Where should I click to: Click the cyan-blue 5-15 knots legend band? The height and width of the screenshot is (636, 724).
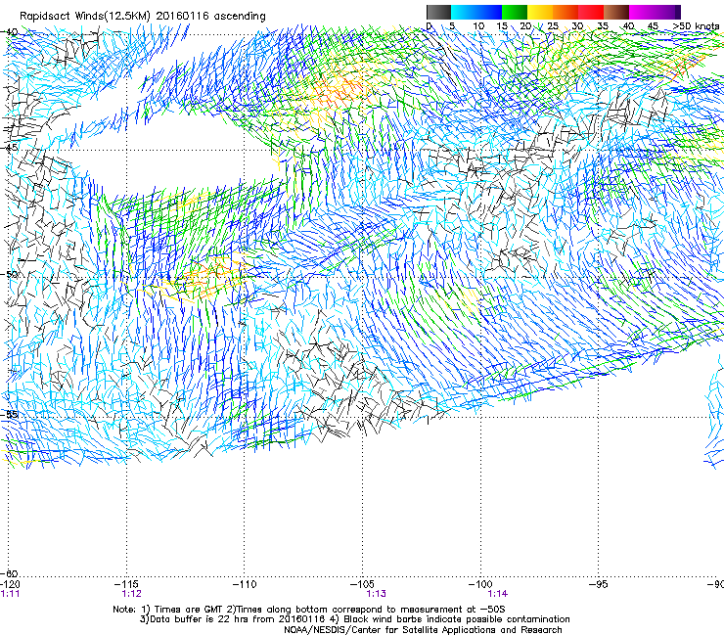[x=476, y=12]
